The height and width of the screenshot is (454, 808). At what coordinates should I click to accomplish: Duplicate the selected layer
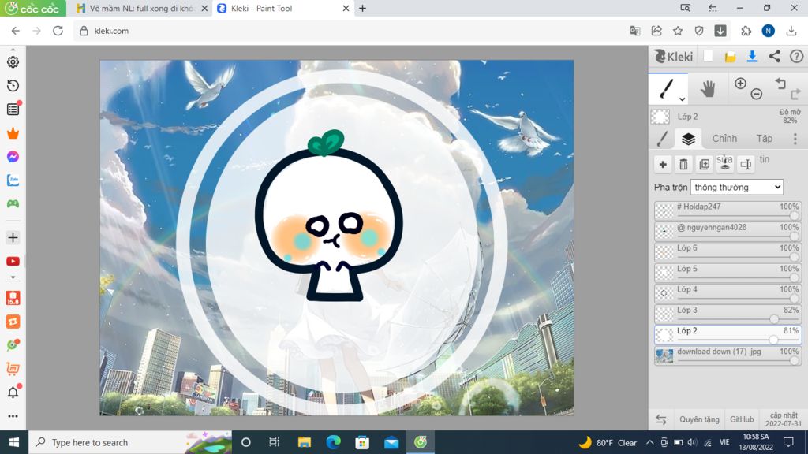pyautogui.click(x=705, y=164)
